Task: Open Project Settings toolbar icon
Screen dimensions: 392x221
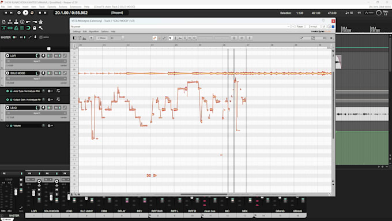Action: pos(22,22)
